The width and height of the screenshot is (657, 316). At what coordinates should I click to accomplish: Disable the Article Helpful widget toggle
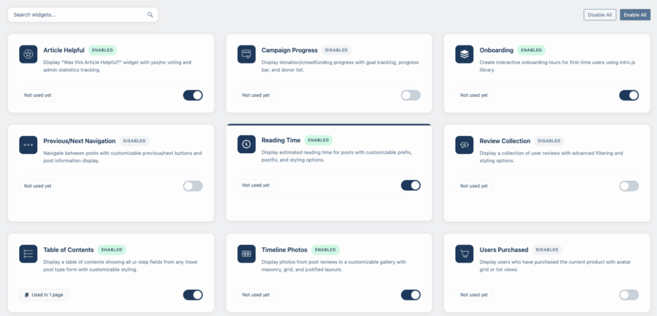pyautogui.click(x=192, y=96)
